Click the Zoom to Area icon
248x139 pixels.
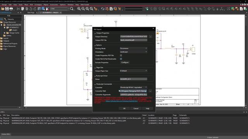(87, 8)
